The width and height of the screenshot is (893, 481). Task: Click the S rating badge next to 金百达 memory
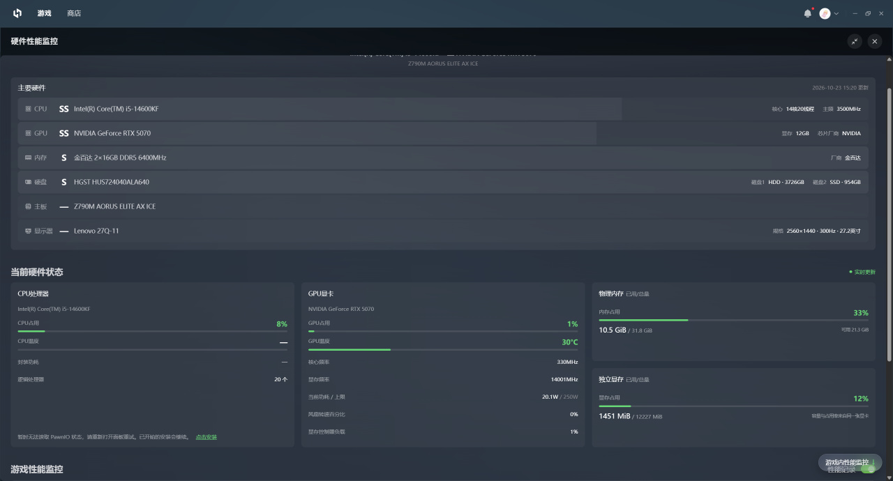(64, 158)
